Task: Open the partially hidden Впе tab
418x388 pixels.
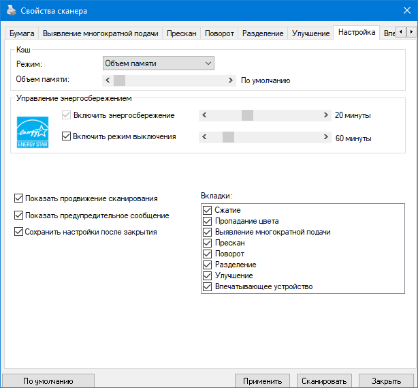Action: tap(389, 33)
